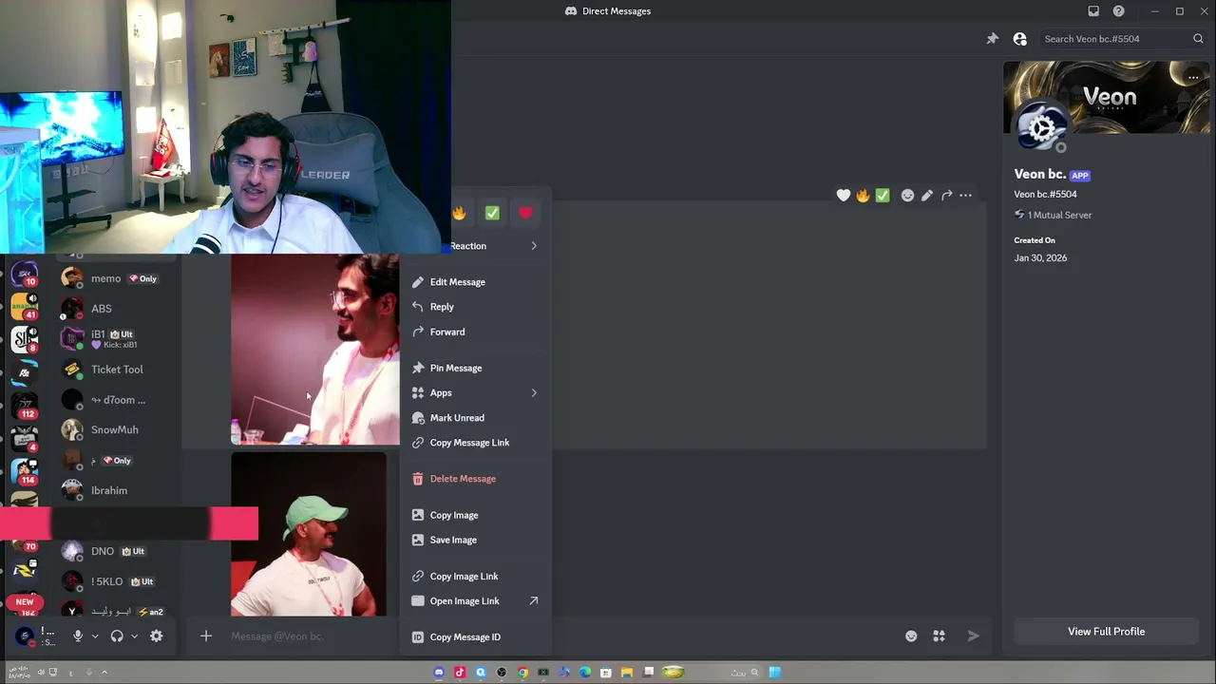Open the add reaction smiley picker

click(907, 196)
